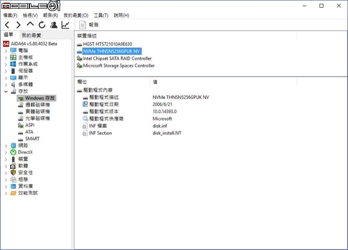Select the 電腦 computer icon in the tree
The image size is (348, 250).
point(13,51)
